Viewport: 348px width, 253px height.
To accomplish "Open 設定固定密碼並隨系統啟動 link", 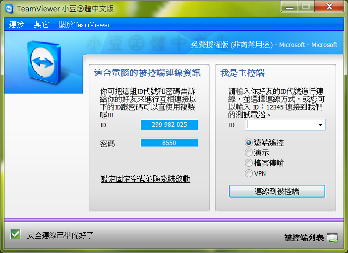I will (145, 179).
